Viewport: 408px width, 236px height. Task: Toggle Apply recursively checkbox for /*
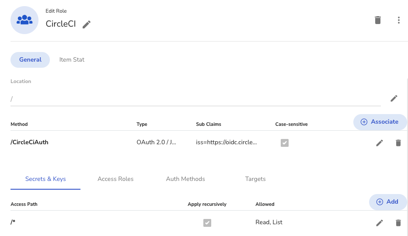(x=207, y=223)
